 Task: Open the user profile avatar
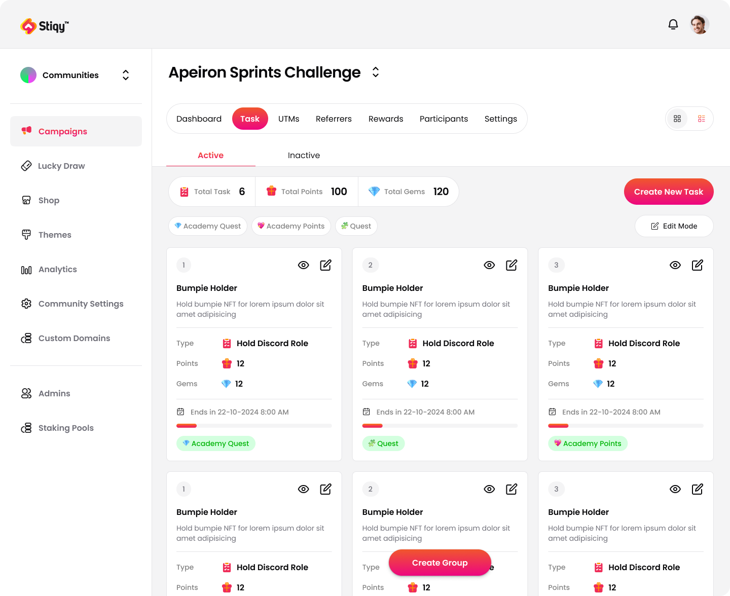pos(700,24)
